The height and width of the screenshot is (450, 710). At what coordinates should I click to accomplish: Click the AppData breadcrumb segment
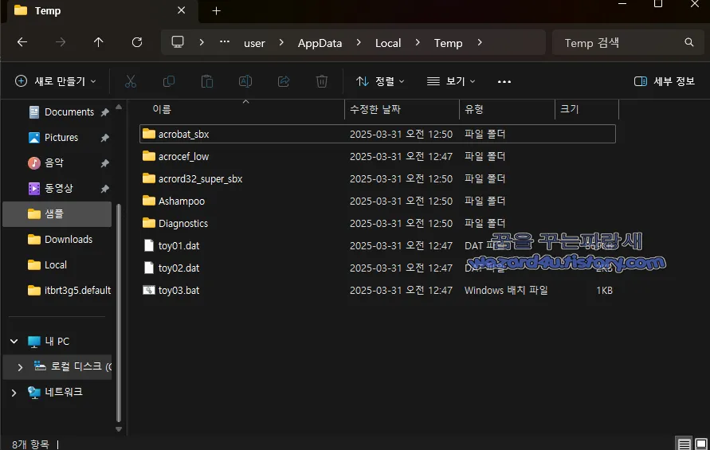(x=320, y=43)
